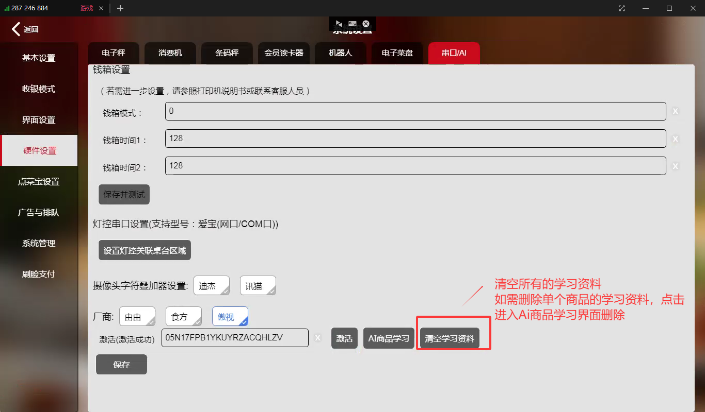Switch to the 电子秤 tab
The image size is (705, 412).
tap(113, 53)
